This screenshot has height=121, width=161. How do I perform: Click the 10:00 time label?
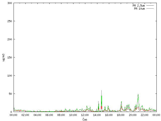click(x=73, y=115)
